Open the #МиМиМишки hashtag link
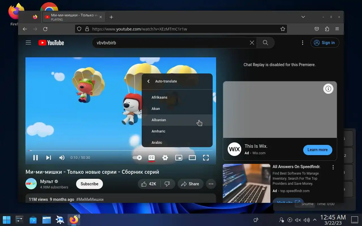 (x=90, y=199)
